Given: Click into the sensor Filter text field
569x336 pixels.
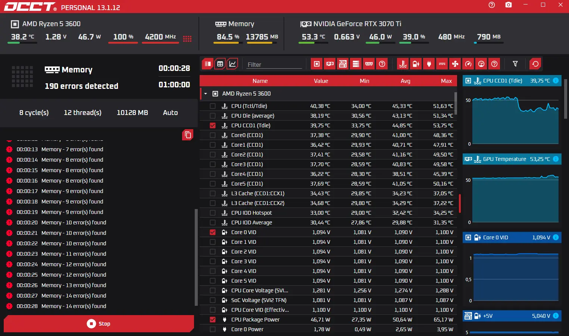Looking at the screenshot, I should click(274, 65).
